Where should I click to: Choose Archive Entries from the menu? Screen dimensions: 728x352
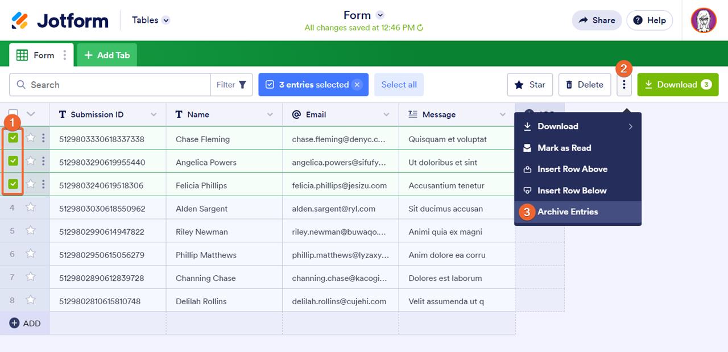pyautogui.click(x=568, y=212)
